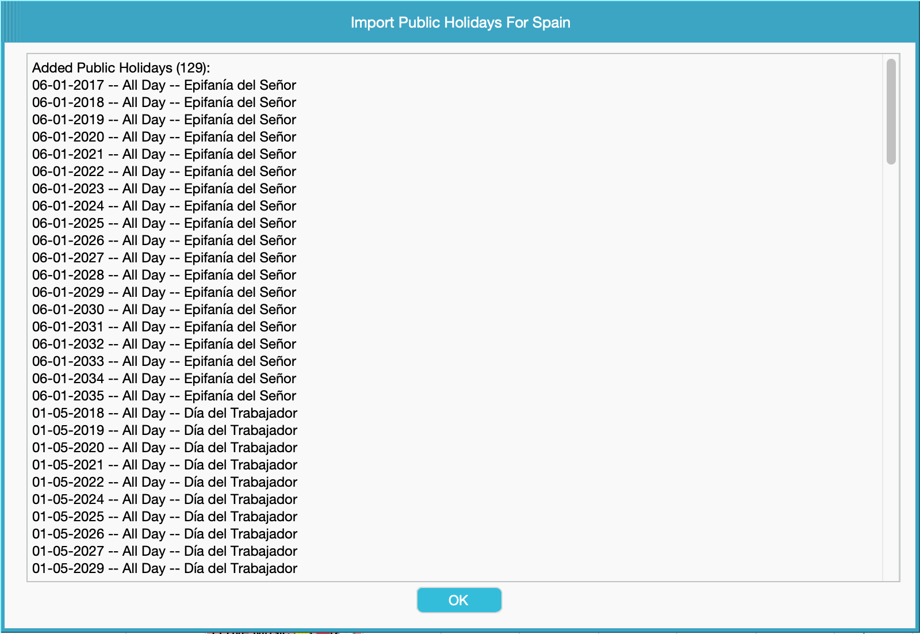Click the 'Import Public Holidays For Spain' title

click(x=461, y=22)
